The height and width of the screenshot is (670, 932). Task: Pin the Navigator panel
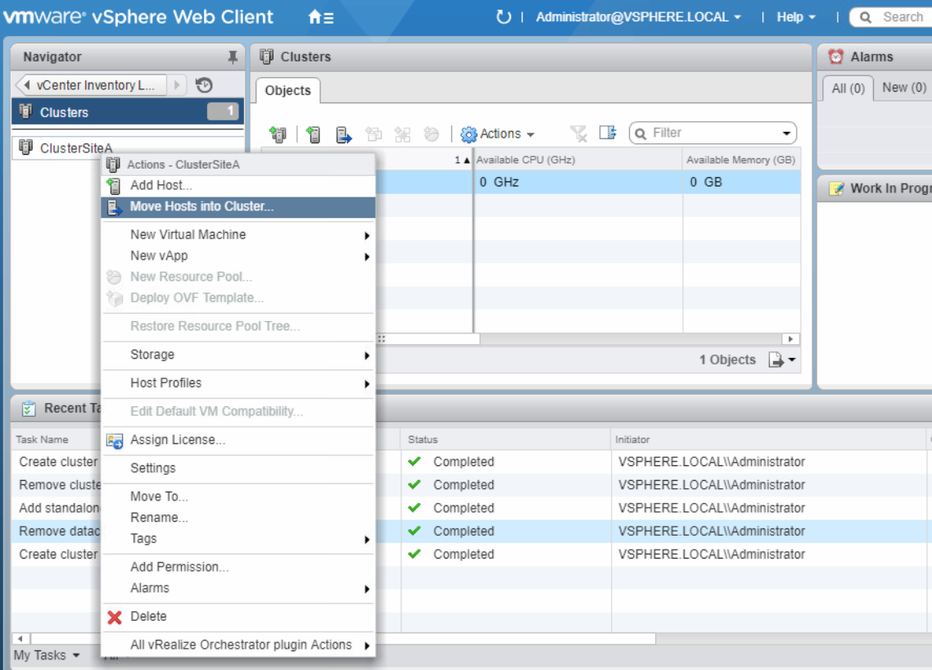click(233, 57)
